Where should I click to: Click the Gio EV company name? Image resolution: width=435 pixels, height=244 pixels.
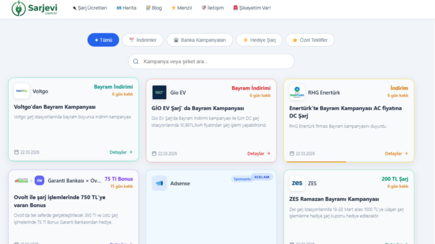(x=178, y=92)
